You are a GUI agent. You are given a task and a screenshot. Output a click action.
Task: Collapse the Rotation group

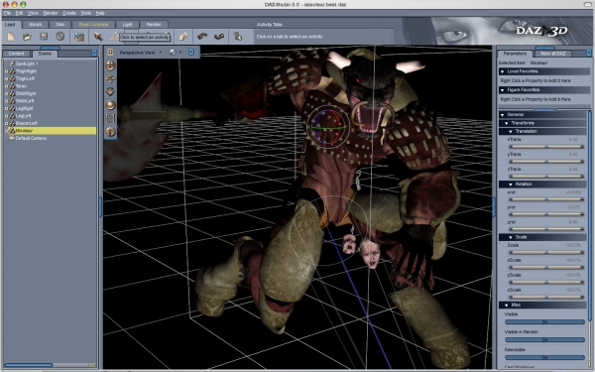pos(511,185)
